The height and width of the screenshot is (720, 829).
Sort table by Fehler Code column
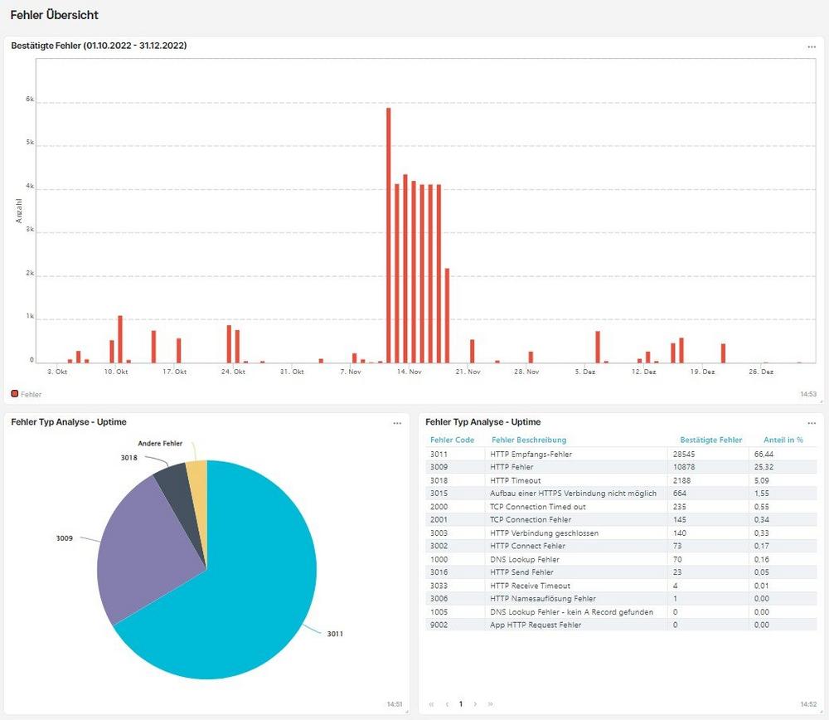[x=452, y=440]
